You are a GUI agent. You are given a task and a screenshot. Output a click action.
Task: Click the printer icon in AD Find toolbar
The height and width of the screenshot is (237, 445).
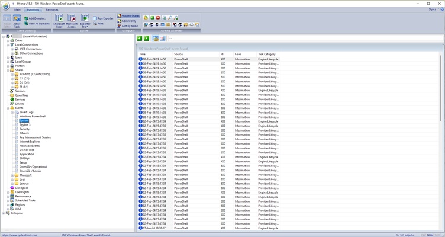[192, 25]
